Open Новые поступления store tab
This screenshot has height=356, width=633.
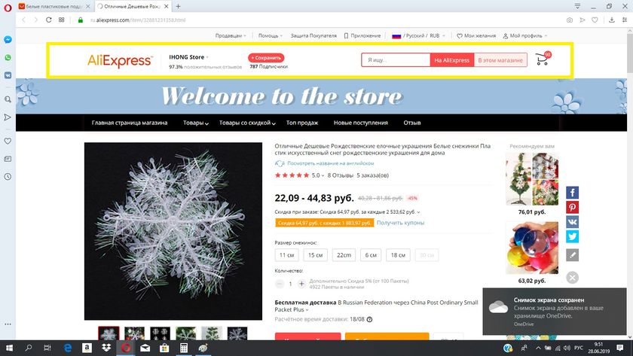click(x=361, y=123)
